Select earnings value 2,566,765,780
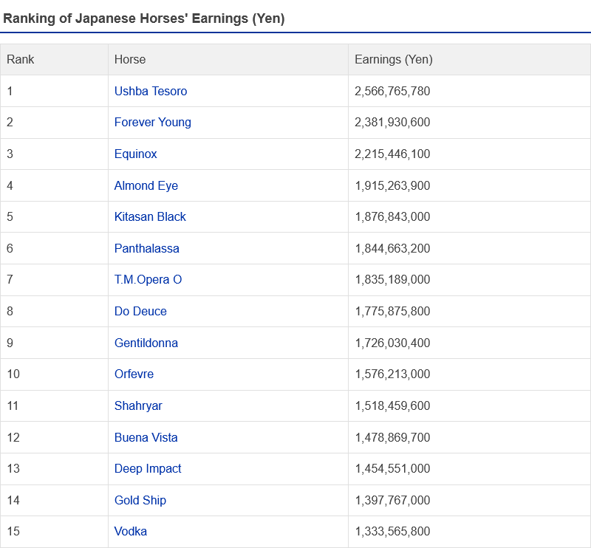Viewport: 591px width, 548px height. [392, 91]
